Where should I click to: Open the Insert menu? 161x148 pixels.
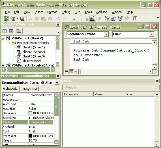pyautogui.click(x=38, y=12)
